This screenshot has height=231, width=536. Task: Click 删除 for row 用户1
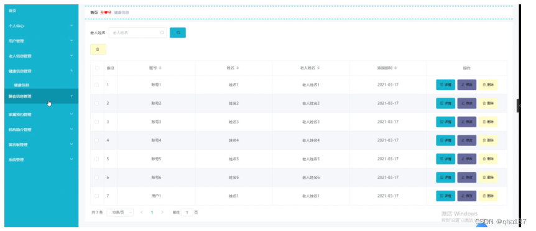tap(487, 196)
